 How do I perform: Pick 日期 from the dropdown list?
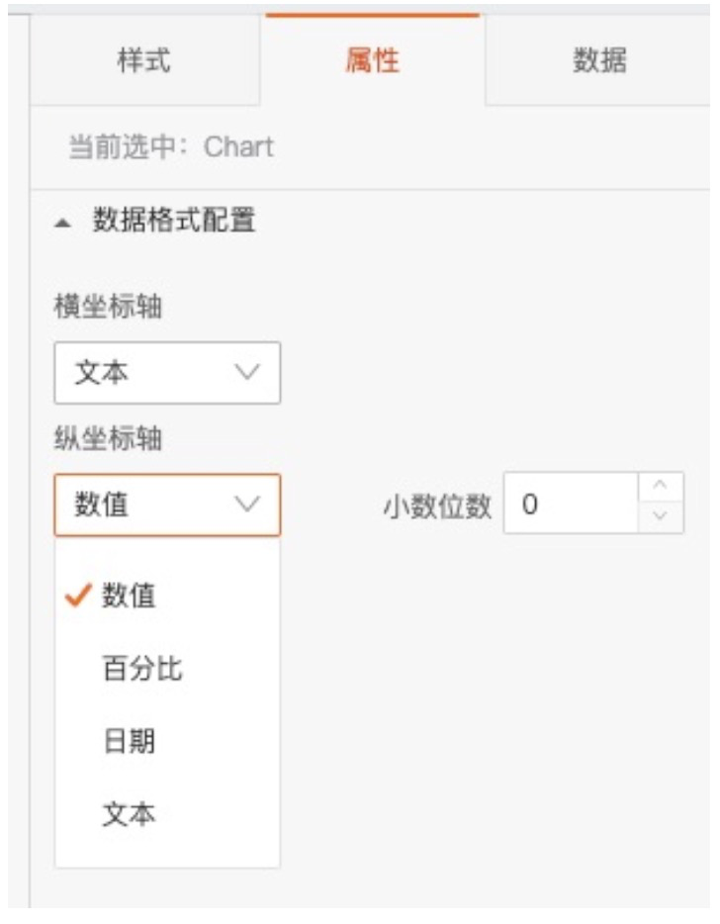coord(129,742)
